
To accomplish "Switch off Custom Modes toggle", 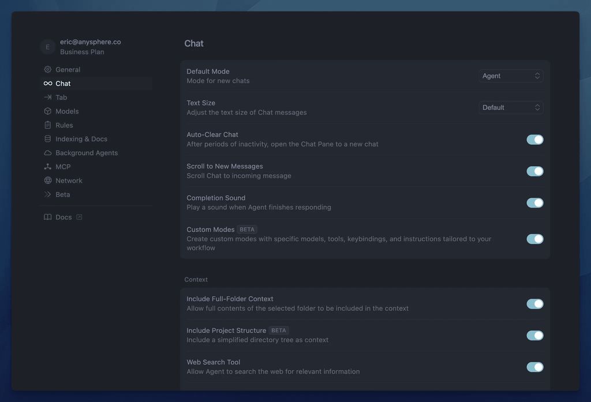I will pos(534,239).
